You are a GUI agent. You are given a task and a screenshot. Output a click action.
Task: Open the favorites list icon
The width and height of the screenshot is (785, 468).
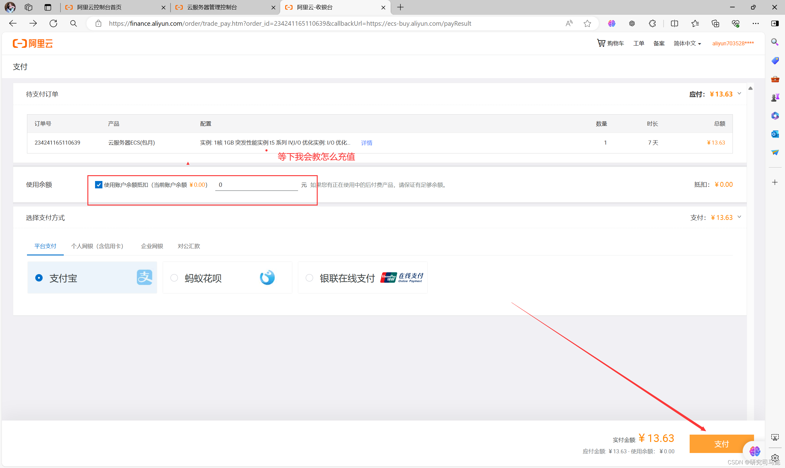click(x=695, y=23)
